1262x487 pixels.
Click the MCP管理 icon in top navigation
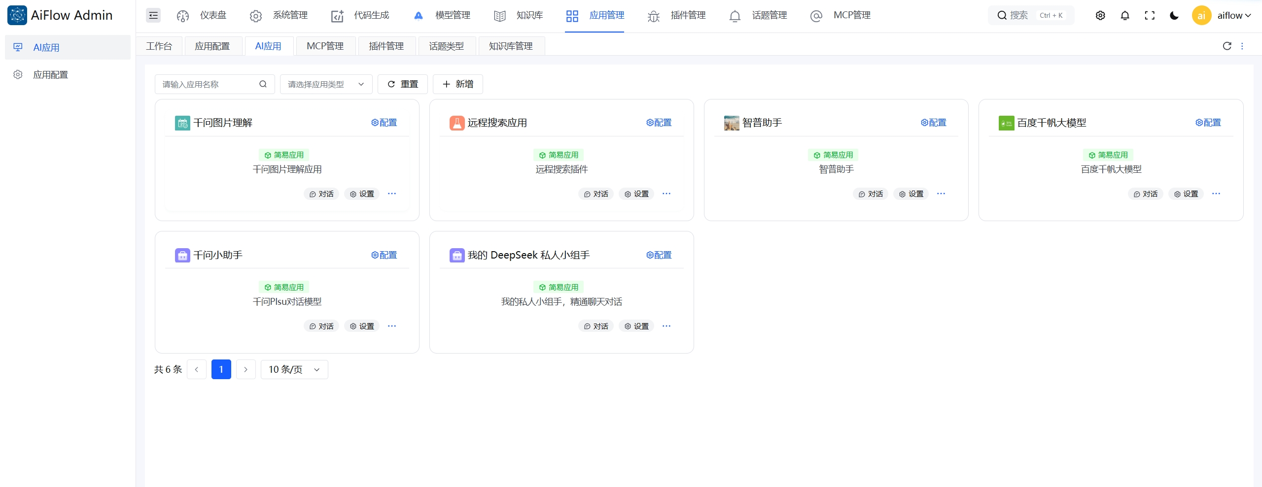pos(816,15)
